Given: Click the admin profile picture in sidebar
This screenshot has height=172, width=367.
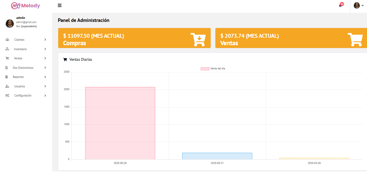Looking at the screenshot, I should point(10,24).
